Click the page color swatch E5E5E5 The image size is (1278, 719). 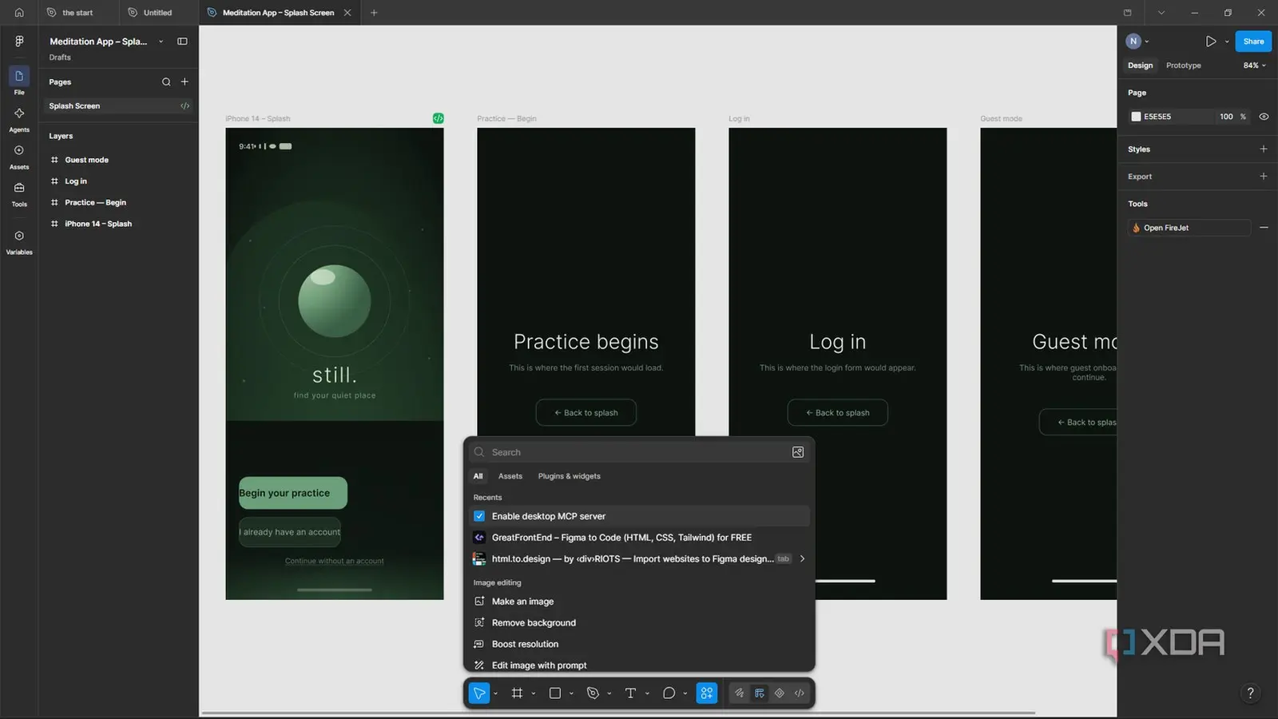pyautogui.click(x=1136, y=117)
